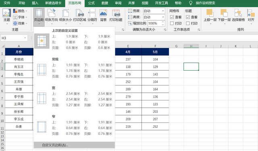Open Page Setup dialog launcher
The image size is (258, 151).
123,30
